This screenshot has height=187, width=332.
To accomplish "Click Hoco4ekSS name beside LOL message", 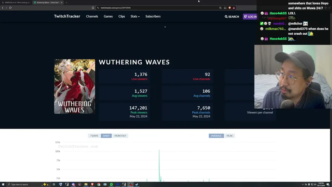I will pos(278,13).
